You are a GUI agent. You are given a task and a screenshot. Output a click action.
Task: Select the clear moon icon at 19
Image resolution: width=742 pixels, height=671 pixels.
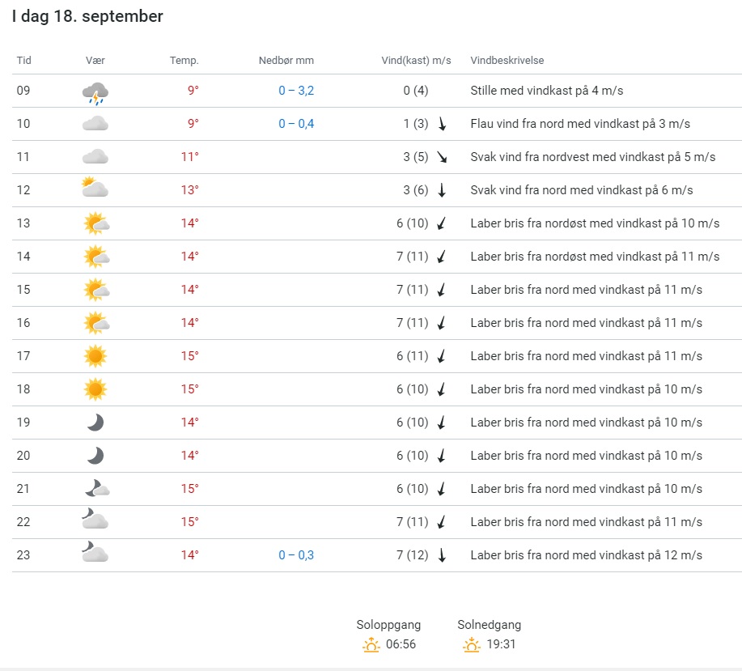pyautogui.click(x=95, y=422)
